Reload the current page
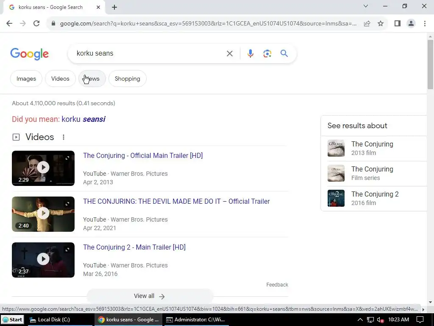Image resolution: width=434 pixels, height=326 pixels. coord(36,23)
